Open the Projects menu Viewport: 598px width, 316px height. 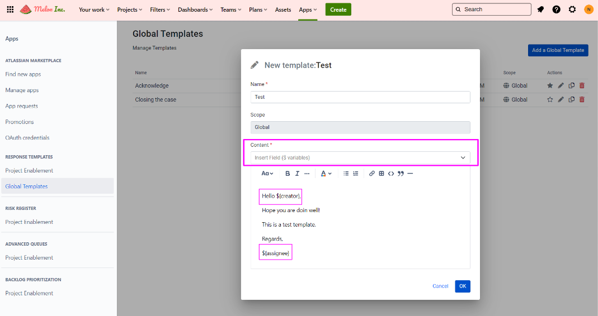[x=129, y=9]
